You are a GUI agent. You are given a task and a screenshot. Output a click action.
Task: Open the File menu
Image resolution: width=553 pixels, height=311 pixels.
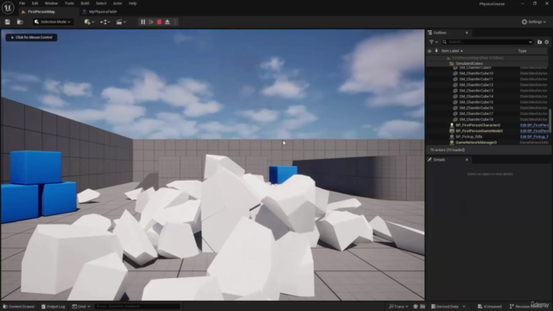[x=22, y=3]
